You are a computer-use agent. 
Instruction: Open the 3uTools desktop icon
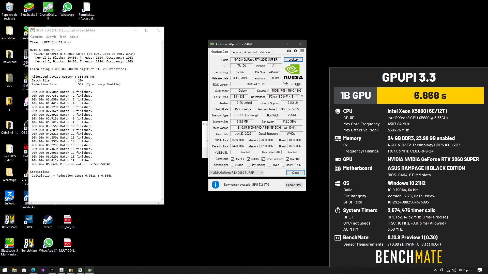click(9, 198)
